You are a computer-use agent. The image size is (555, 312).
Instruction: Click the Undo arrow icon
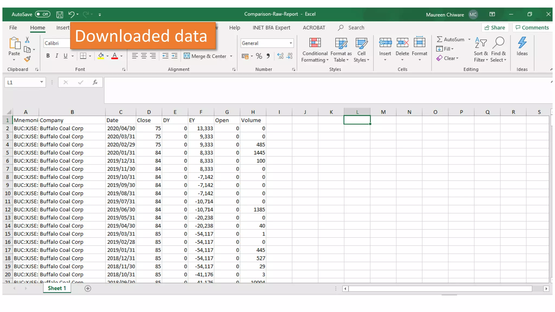pos(71,14)
